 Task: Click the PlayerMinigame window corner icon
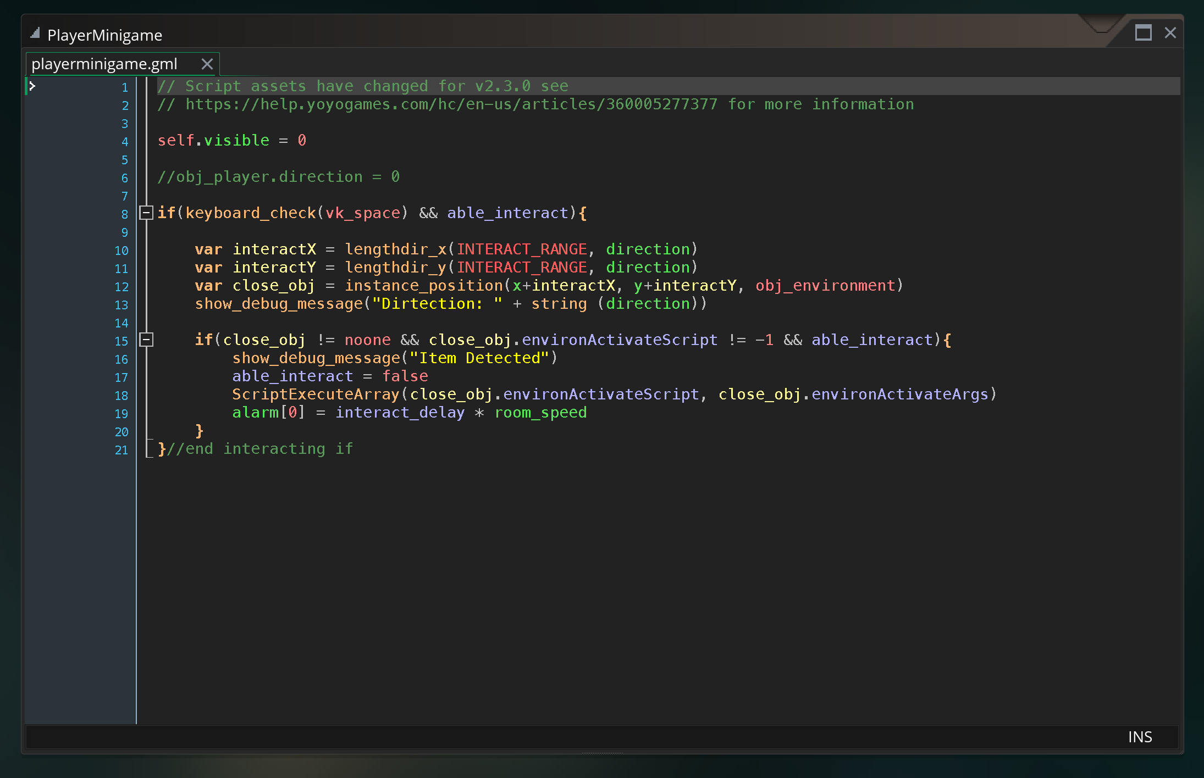pos(35,33)
